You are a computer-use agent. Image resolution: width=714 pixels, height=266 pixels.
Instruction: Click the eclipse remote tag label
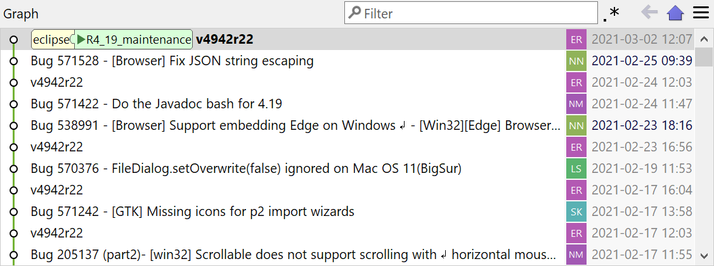point(51,40)
